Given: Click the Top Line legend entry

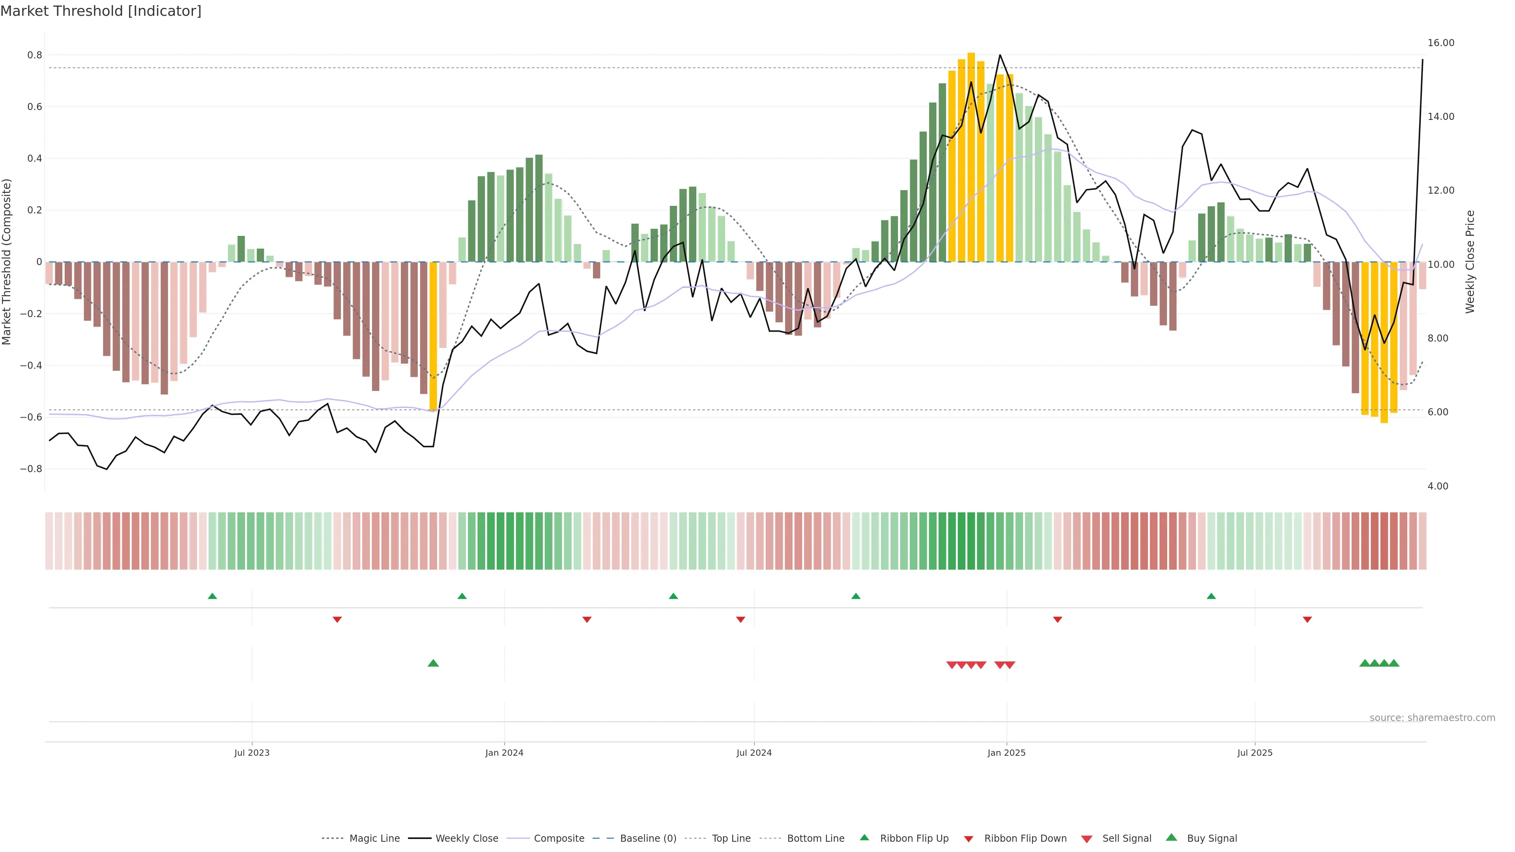Looking at the screenshot, I should (731, 839).
